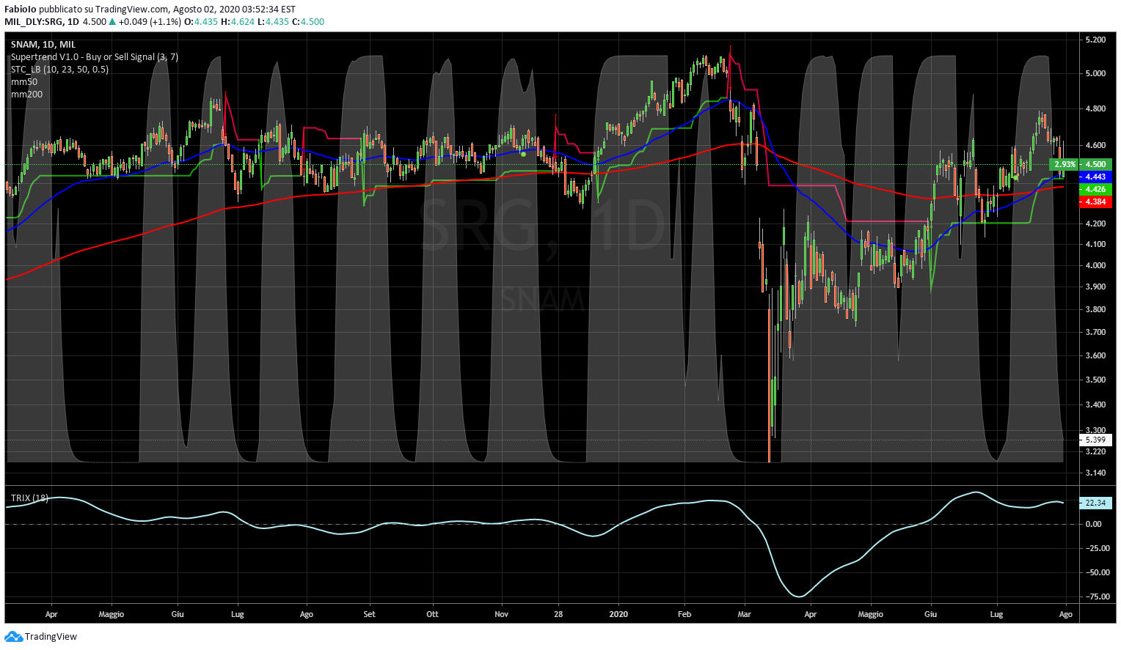Image resolution: width=1121 pixels, height=650 pixels.
Task: Click the closing price value C:4.500
Action: click(x=308, y=22)
